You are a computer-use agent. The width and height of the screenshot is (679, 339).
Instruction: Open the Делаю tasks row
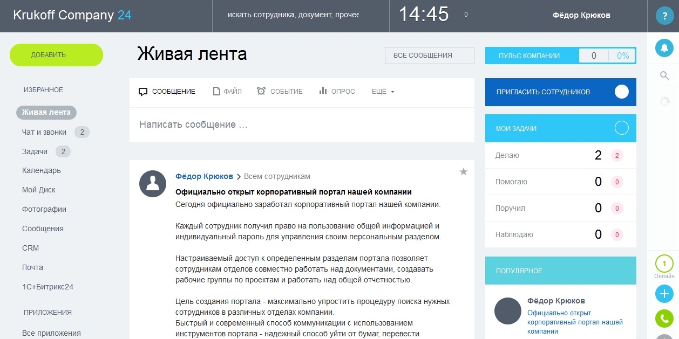click(561, 156)
